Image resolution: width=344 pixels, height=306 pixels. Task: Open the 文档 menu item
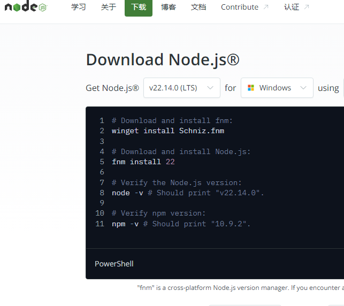[198, 7]
